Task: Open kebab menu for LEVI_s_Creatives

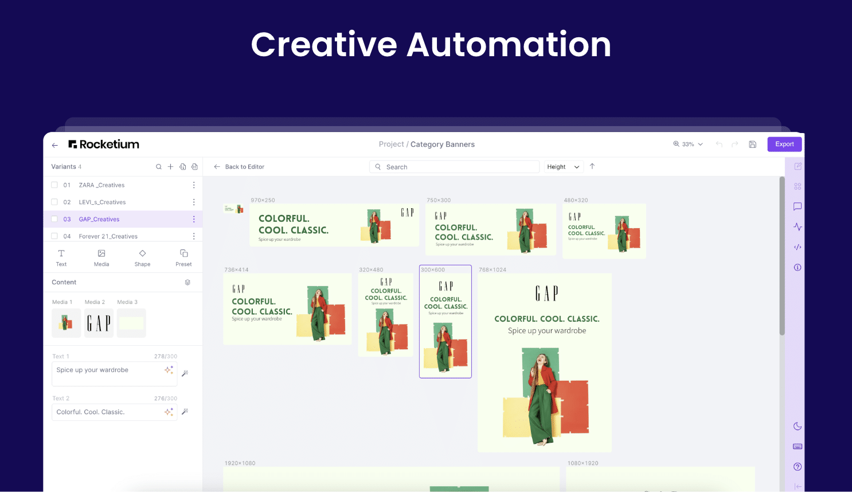Action: pos(194,202)
